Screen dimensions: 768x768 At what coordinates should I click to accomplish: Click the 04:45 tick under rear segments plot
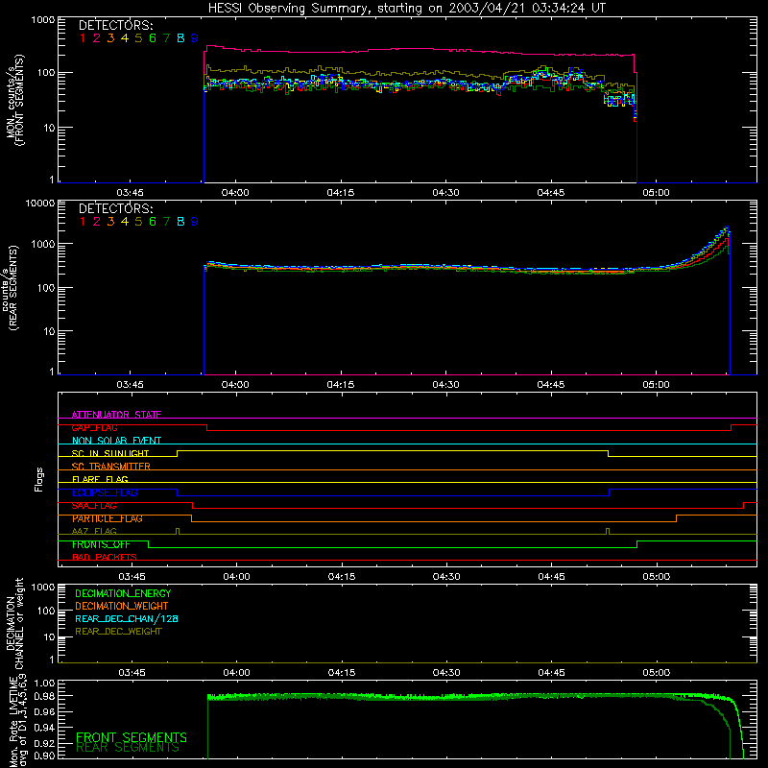tap(550, 385)
